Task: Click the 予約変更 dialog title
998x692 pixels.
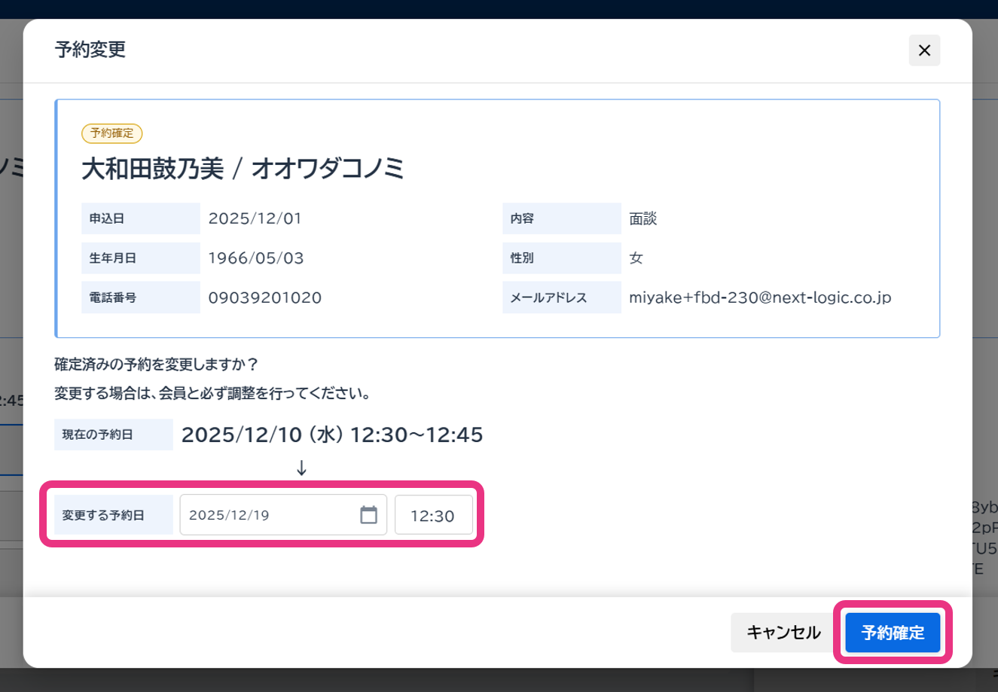Action: click(x=90, y=50)
